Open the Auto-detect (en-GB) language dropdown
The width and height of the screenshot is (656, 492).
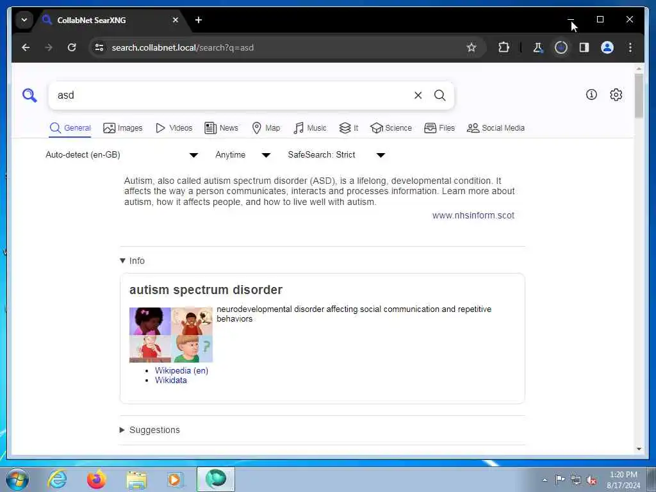[122, 155]
